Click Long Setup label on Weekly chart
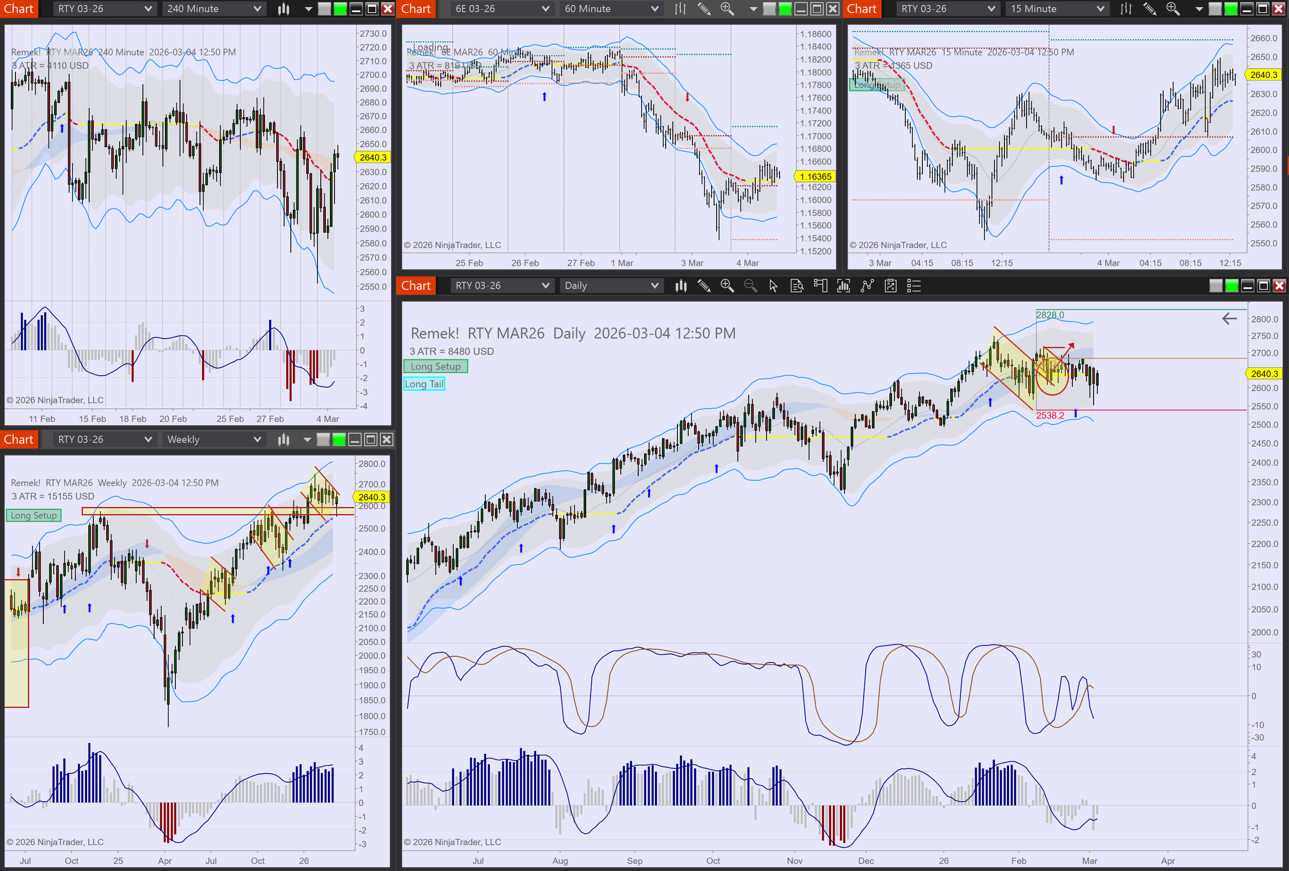The height and width of the screenshot is (871, 1289). [x=34, y=515]
